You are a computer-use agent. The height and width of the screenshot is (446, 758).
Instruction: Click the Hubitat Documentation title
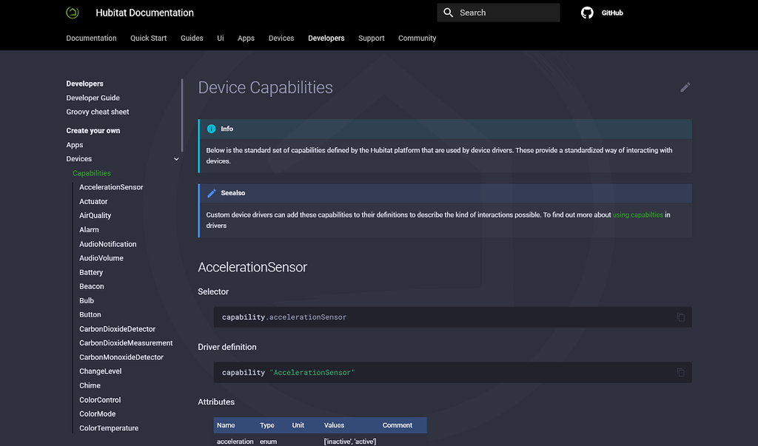pyautogui.click(x=144, y=13)
